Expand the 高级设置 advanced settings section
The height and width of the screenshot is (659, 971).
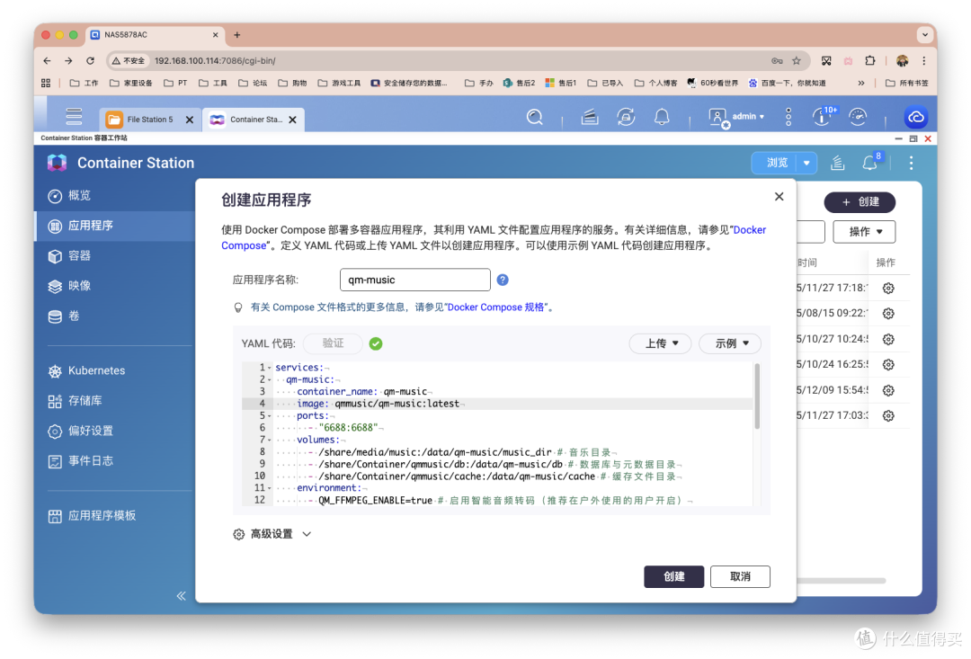[x=272, y=533]
